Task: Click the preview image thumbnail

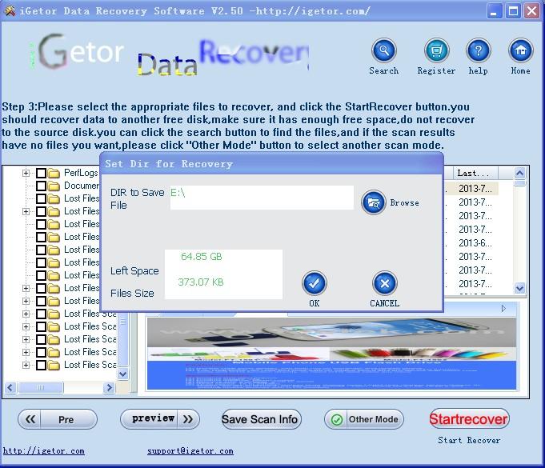Action: click(331, 354)
